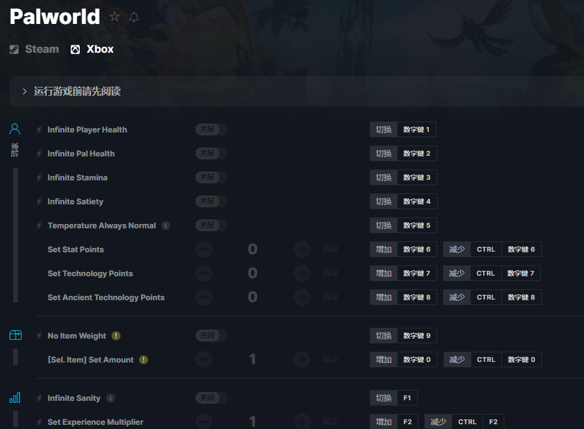The image size is (584, 429).
Task: Click 设定 button for [Sel. Item] Set Amount
Action: [x=331, y=359]
